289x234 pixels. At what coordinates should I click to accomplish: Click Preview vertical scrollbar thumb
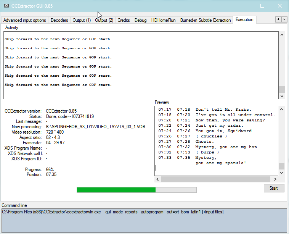click(281, 166)
